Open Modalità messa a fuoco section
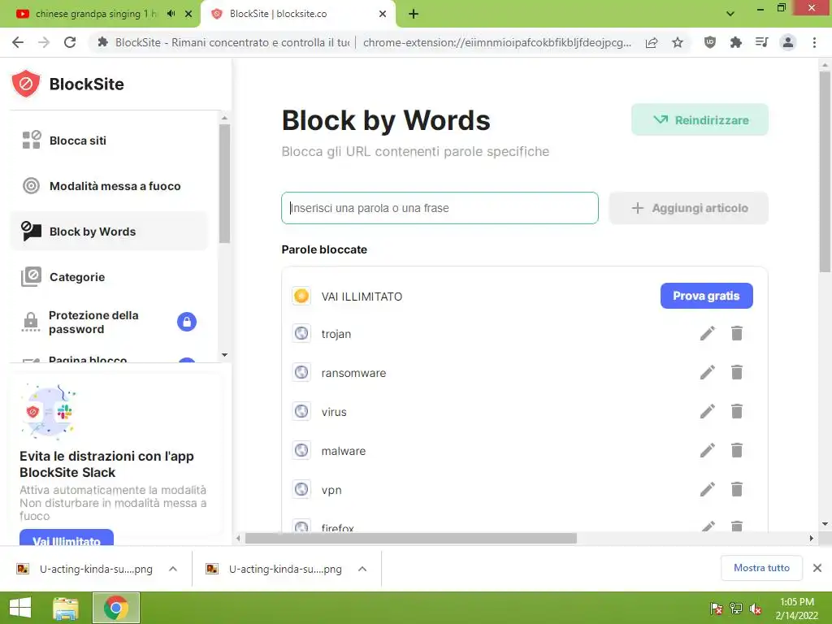The image size is (832, 624). pyautogui.click(x=109, y=186)
